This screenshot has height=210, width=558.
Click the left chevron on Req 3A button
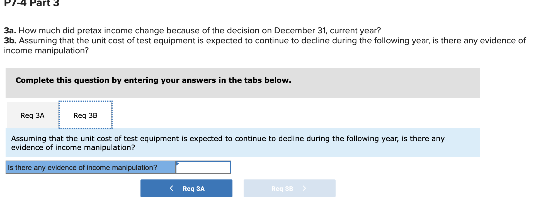[172, 188]
